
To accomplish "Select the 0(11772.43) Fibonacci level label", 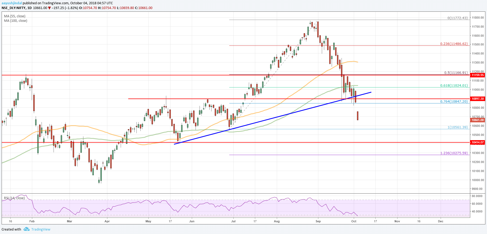I will click(457, 18).
